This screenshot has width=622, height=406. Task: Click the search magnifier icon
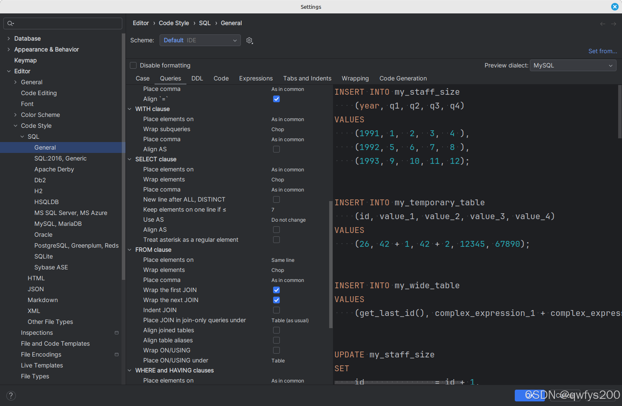[x=10, y=23]
